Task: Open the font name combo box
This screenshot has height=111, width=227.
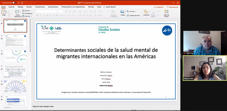Action: [47, 11]
